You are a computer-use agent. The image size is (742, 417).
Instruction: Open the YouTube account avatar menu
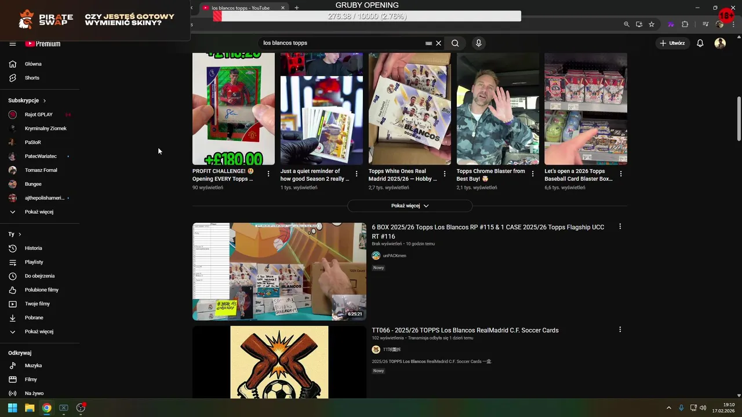pyautogui.click(x=720, y=43)
